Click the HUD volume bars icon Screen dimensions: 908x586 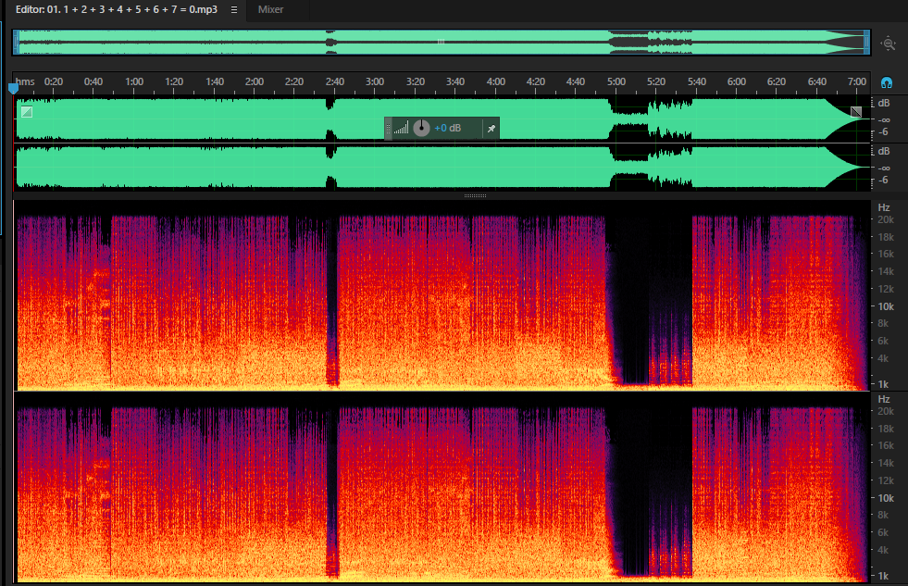pos(401,128)
